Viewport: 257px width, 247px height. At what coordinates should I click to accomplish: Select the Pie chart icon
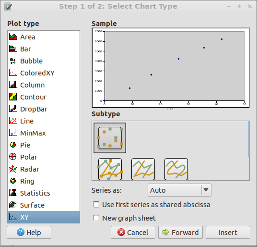pos(13,145)
